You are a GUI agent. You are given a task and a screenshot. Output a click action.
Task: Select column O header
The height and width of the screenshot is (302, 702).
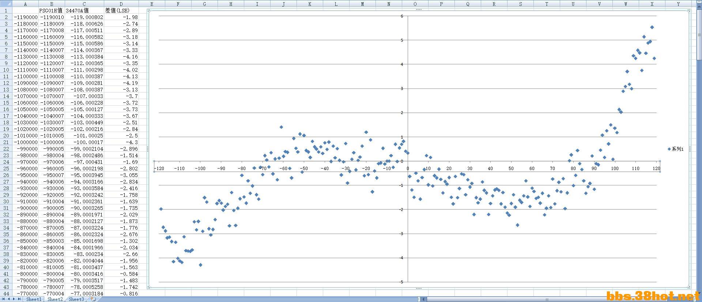coord(415,4)
